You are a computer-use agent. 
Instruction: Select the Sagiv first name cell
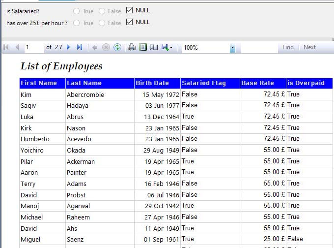42,105
